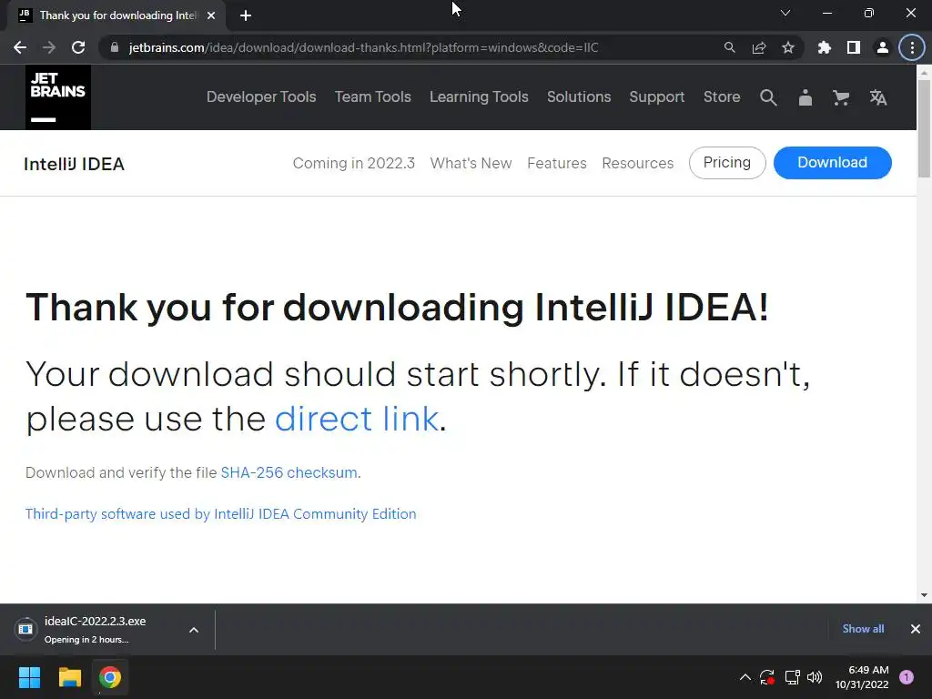Click the page vertical scrollbar thumb

(x=924, y=127)
